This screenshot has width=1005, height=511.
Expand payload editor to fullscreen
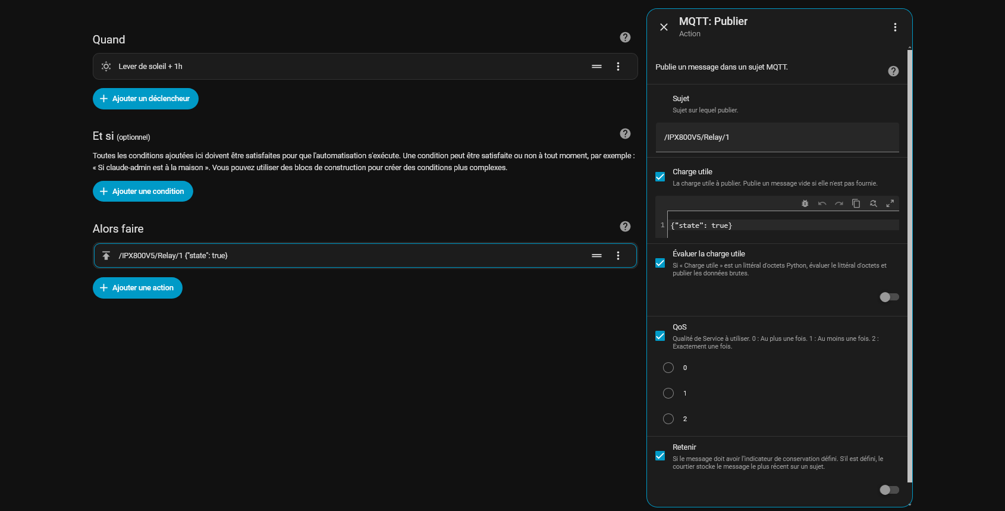pyautogui.click(x=890, y=203)
